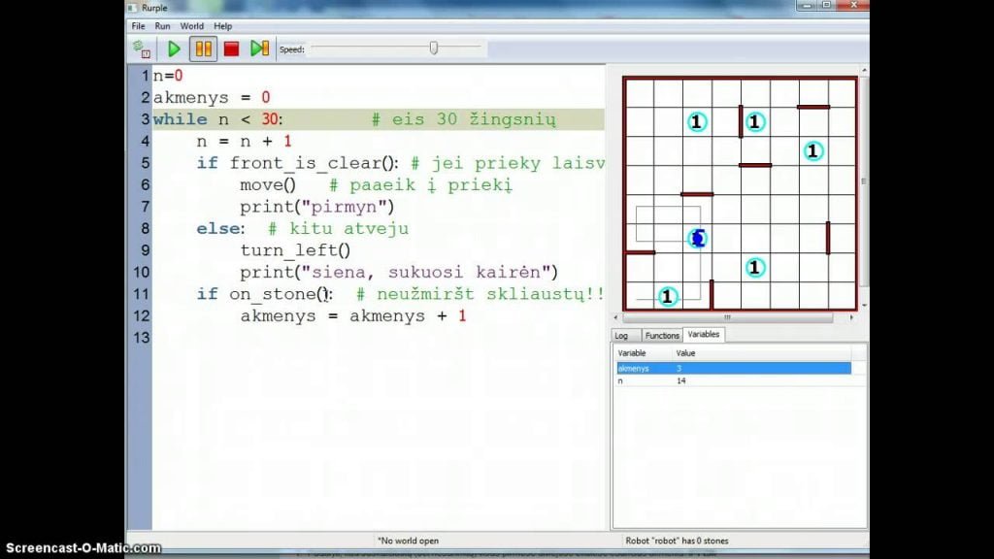This screenshot has height=559, width=994.
Task: Stop program with red square button
Action: [x=231, y=49]
